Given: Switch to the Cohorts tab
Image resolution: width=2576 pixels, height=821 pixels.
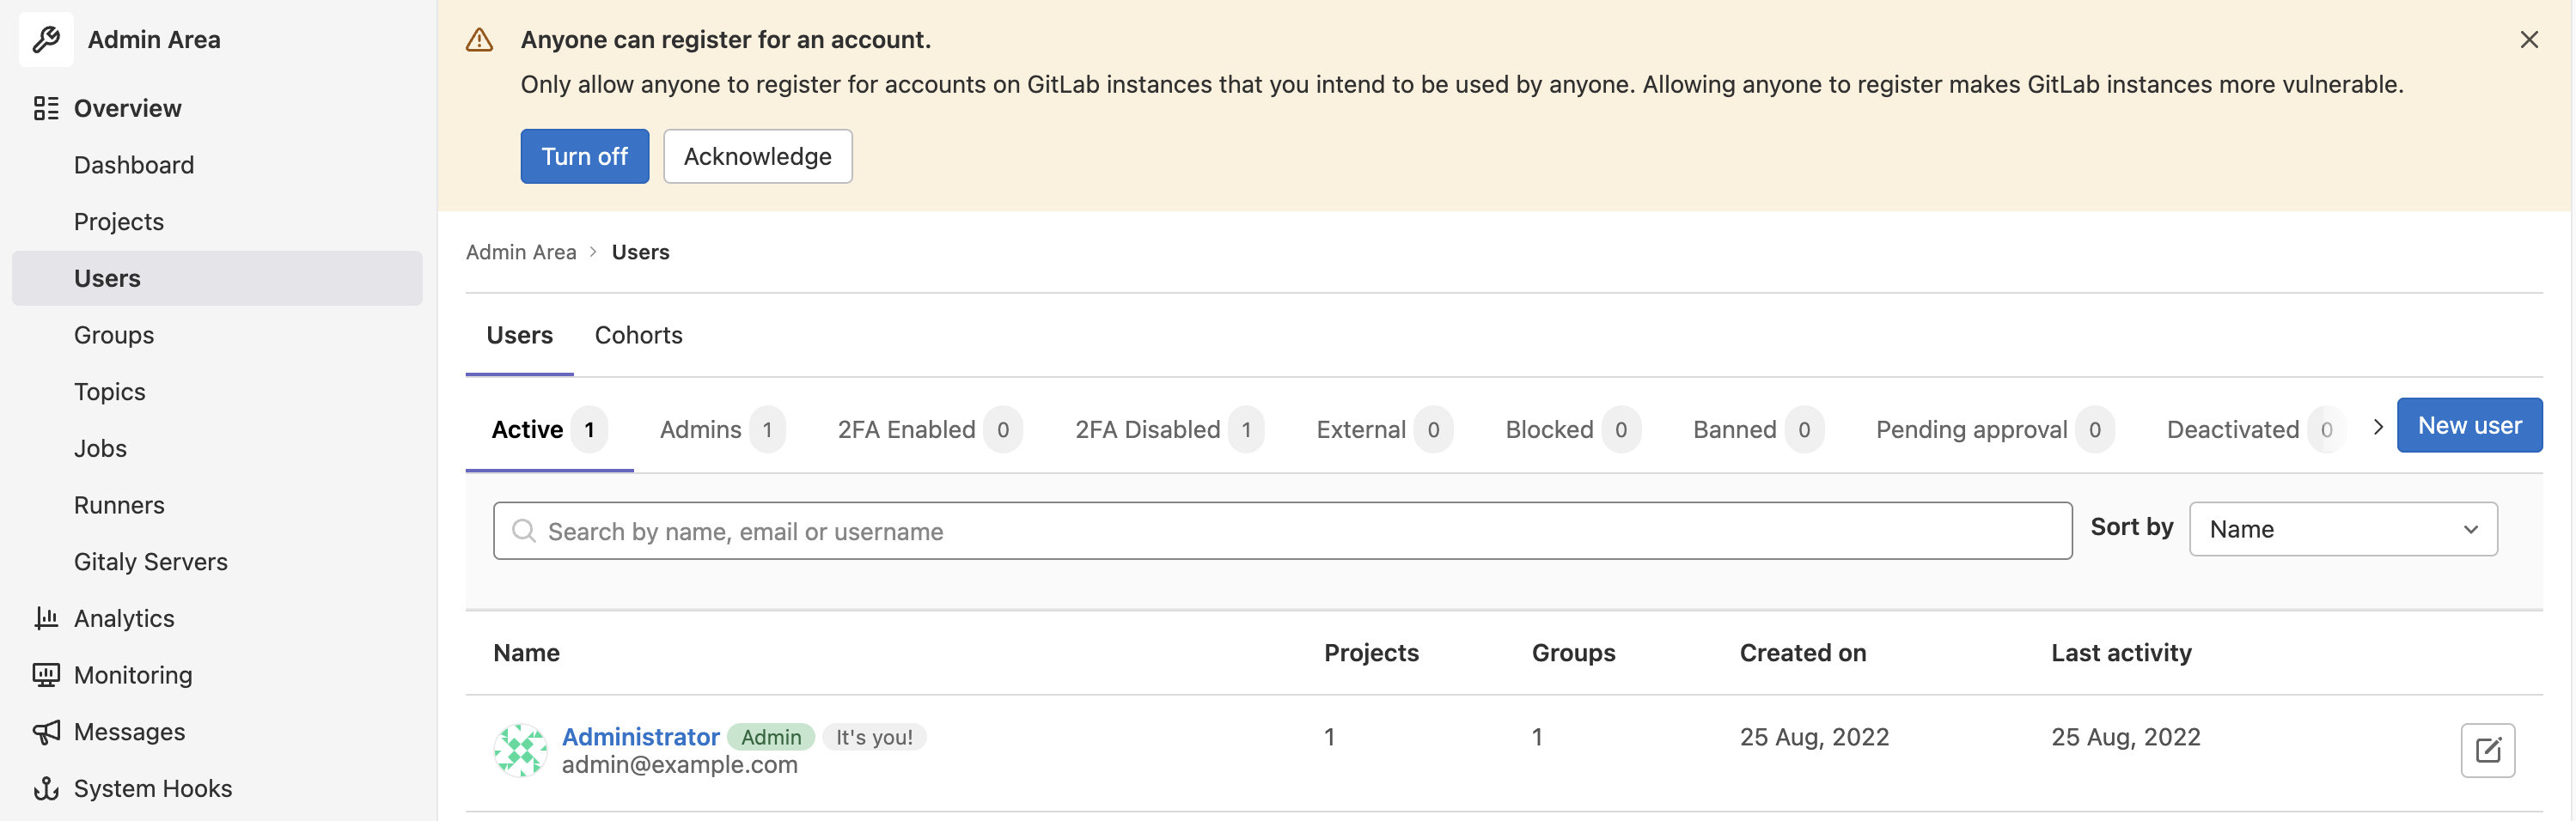Looking at the screenshot, I should point(638,335).
